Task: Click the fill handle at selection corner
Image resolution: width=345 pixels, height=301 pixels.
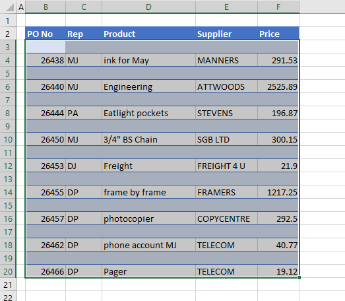Action: (x=299, y=277)
